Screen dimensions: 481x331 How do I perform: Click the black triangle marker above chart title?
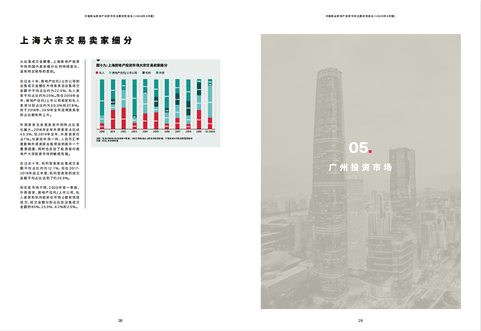coord(98,60)
